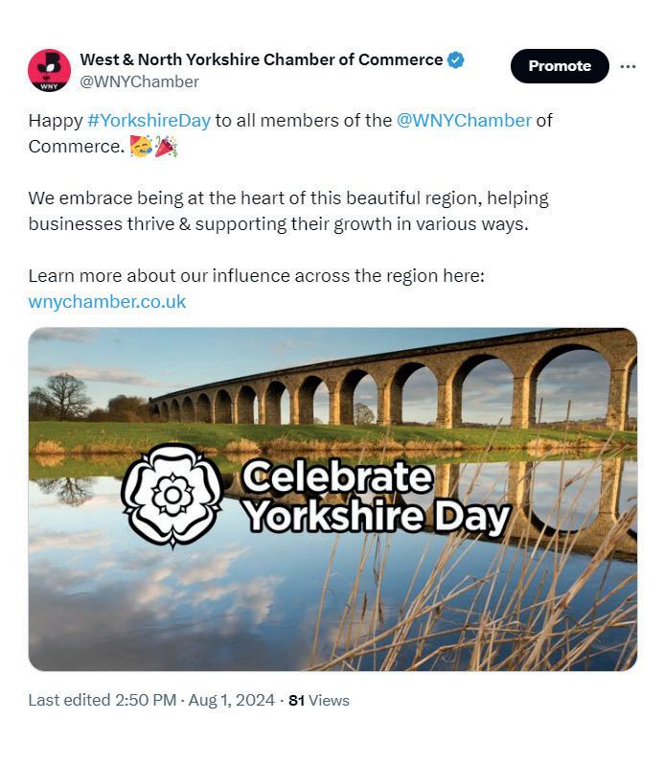Click the Aug 1, 2024 date

tap(228, 700)
